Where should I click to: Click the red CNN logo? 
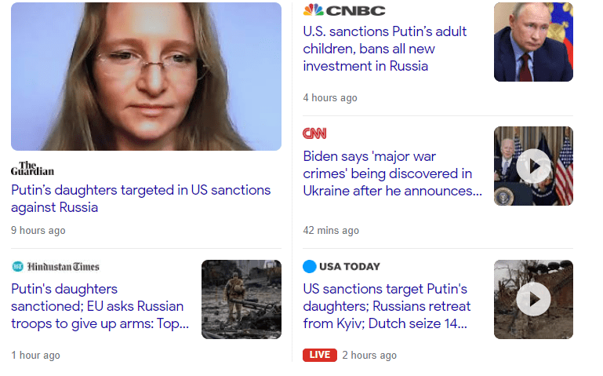pyautogui.click(x=314, y=133)
